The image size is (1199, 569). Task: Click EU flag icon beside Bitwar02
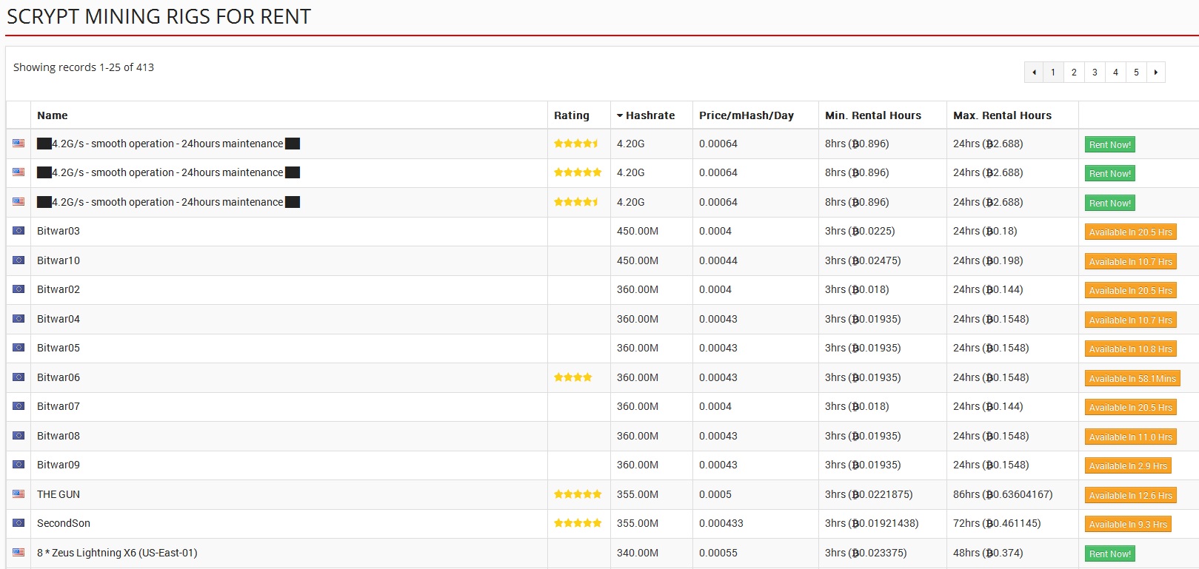tap(19, 289)
